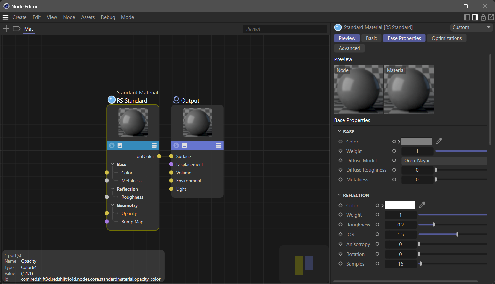Click the Surface input port on Output
The height and width of the screenshot is (284, 495).
(x=171, y=156)
